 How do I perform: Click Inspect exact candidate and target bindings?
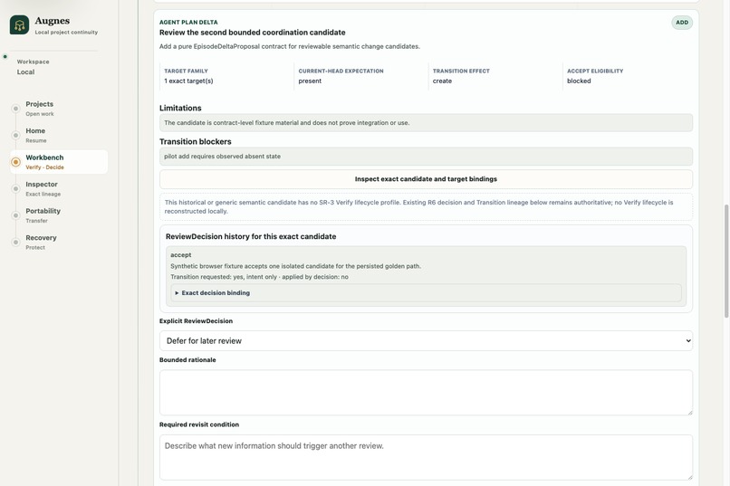tap(426, 179)
